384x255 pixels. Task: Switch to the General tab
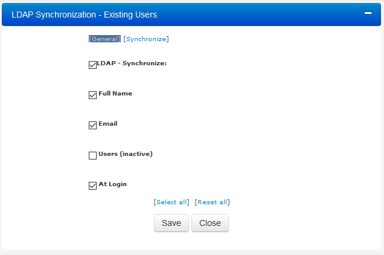[x=104, y=39]
